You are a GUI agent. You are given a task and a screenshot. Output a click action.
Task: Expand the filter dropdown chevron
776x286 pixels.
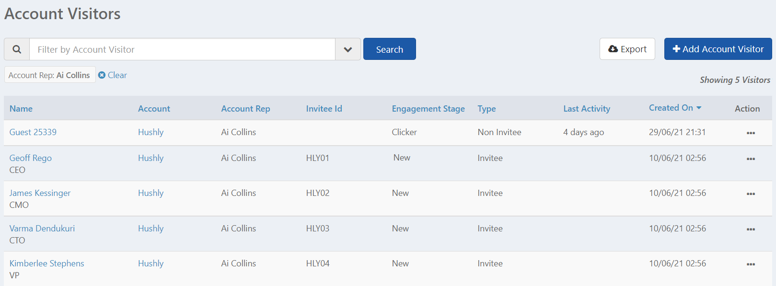click(348, 49)
